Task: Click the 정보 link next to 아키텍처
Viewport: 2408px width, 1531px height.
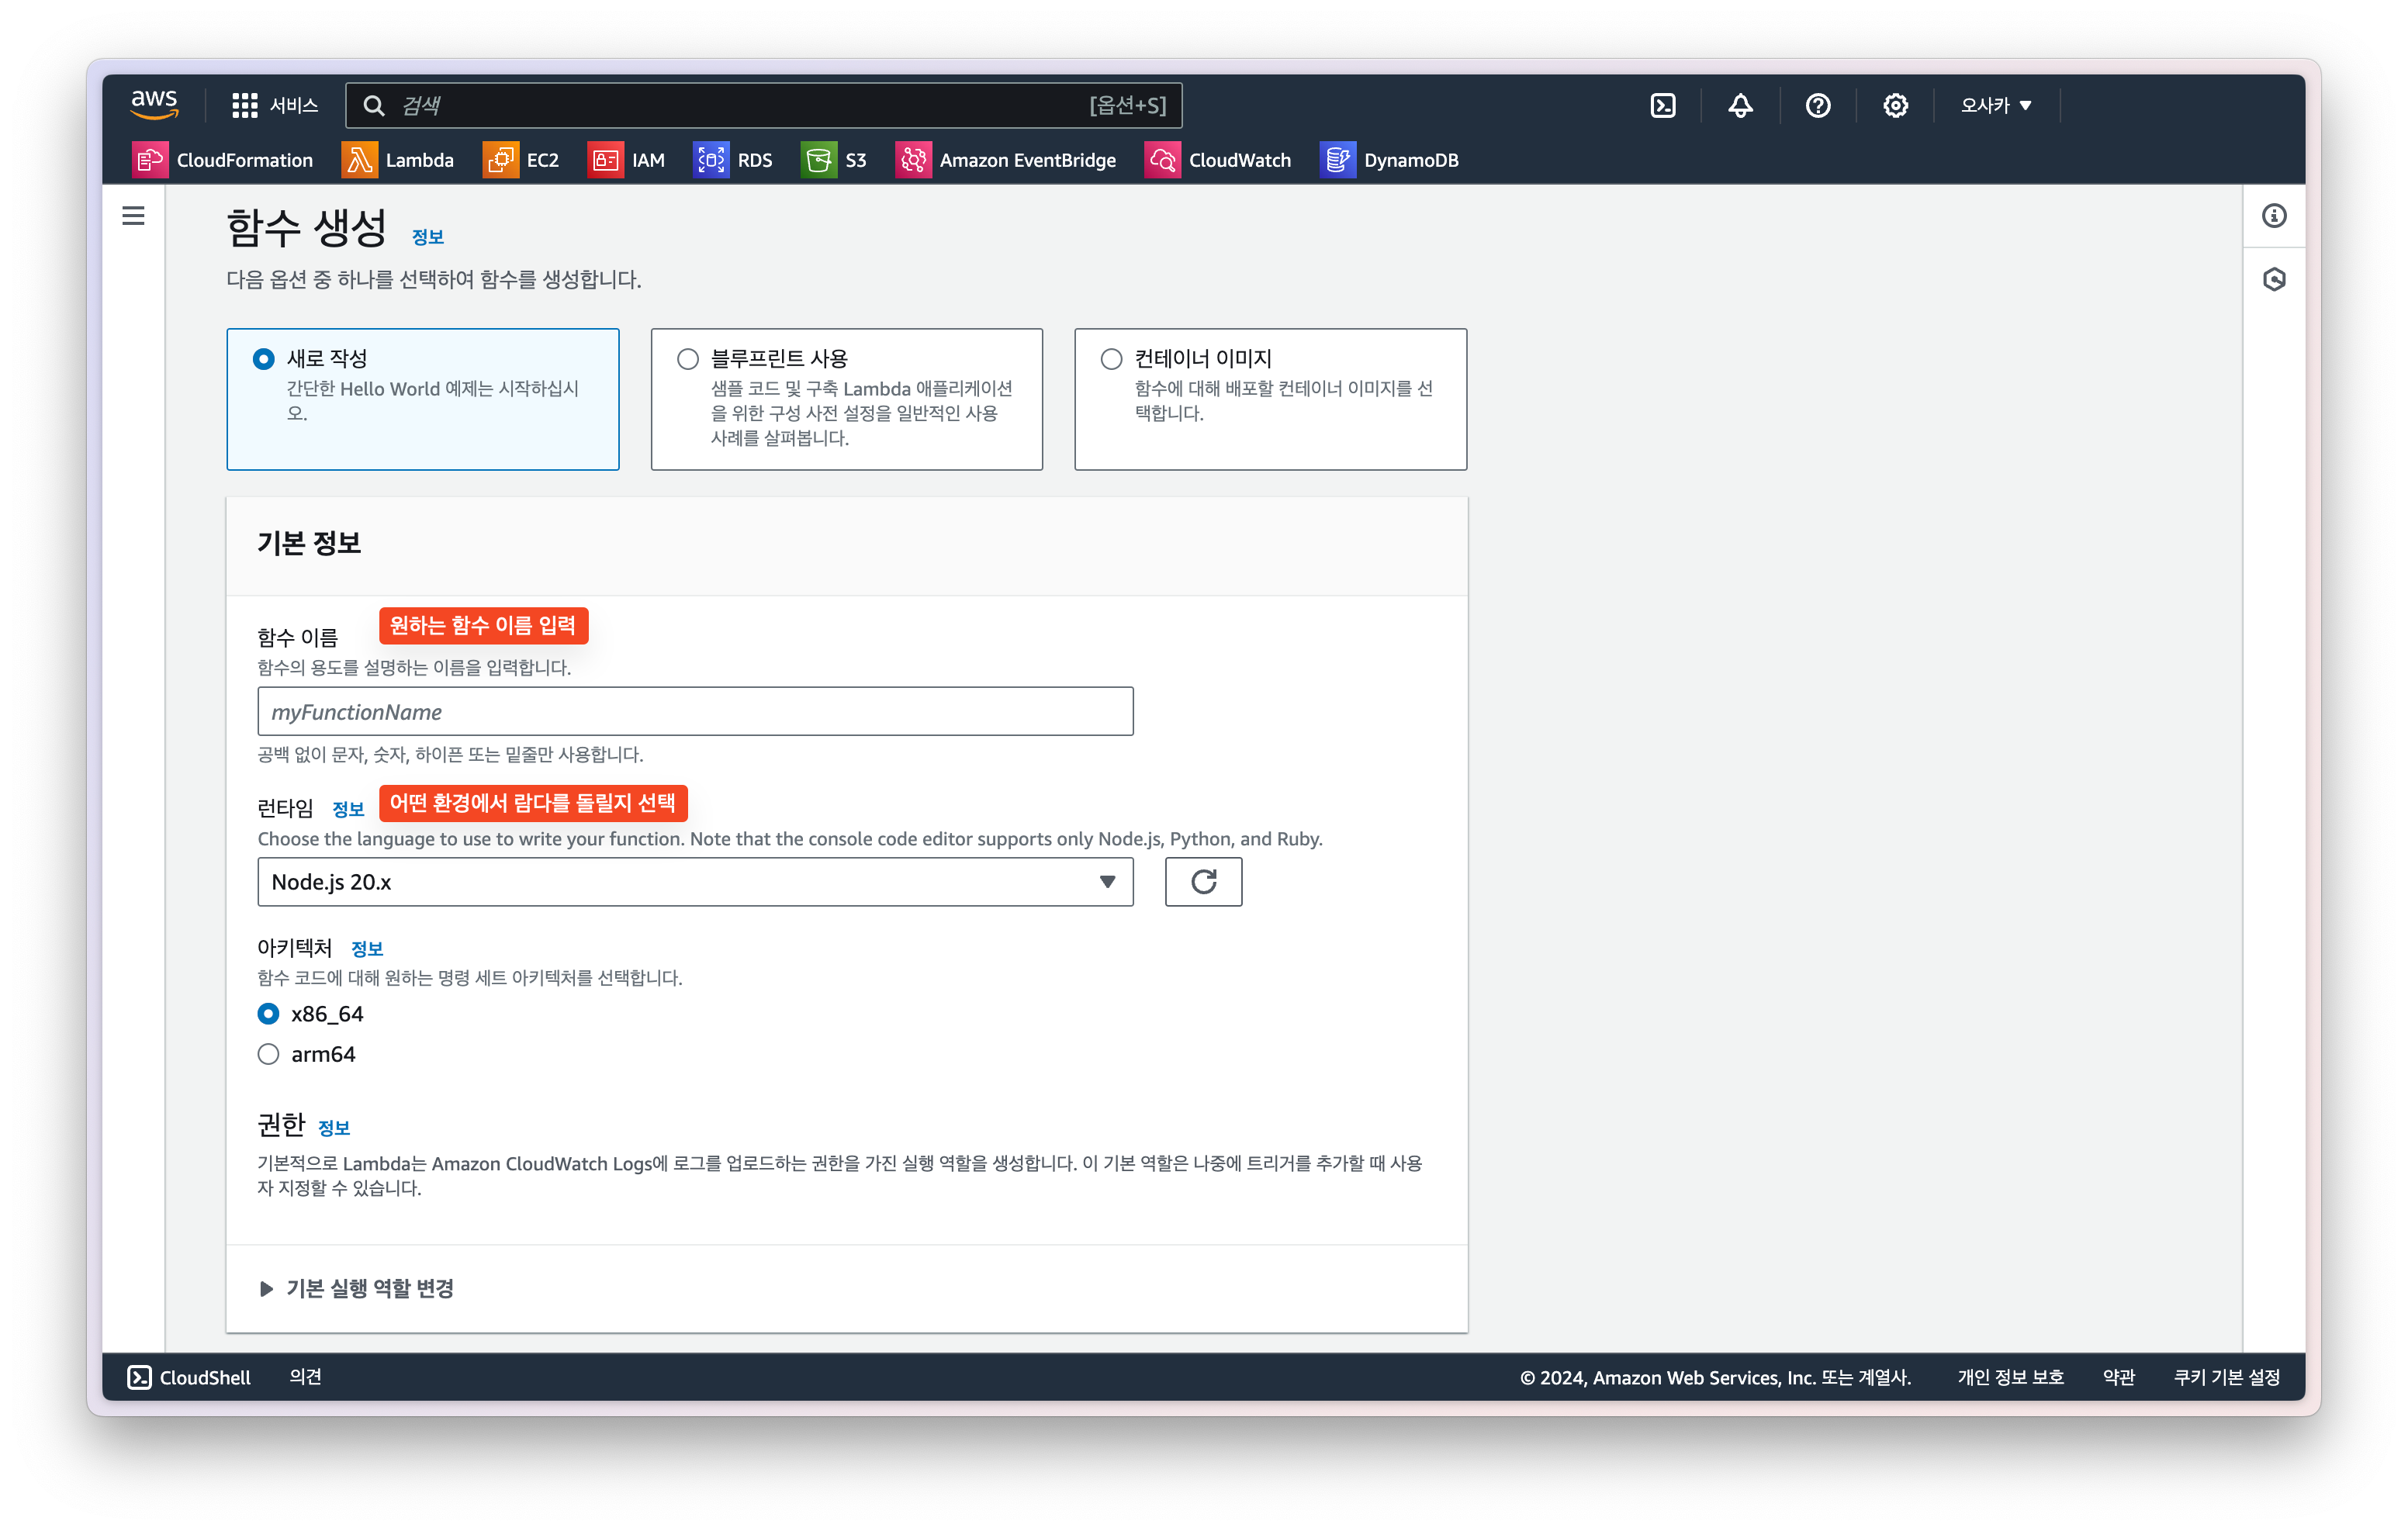Action: click(x=366, y=949)
